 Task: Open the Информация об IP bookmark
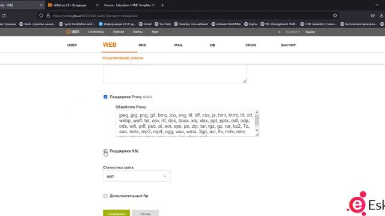click(117, 24)
